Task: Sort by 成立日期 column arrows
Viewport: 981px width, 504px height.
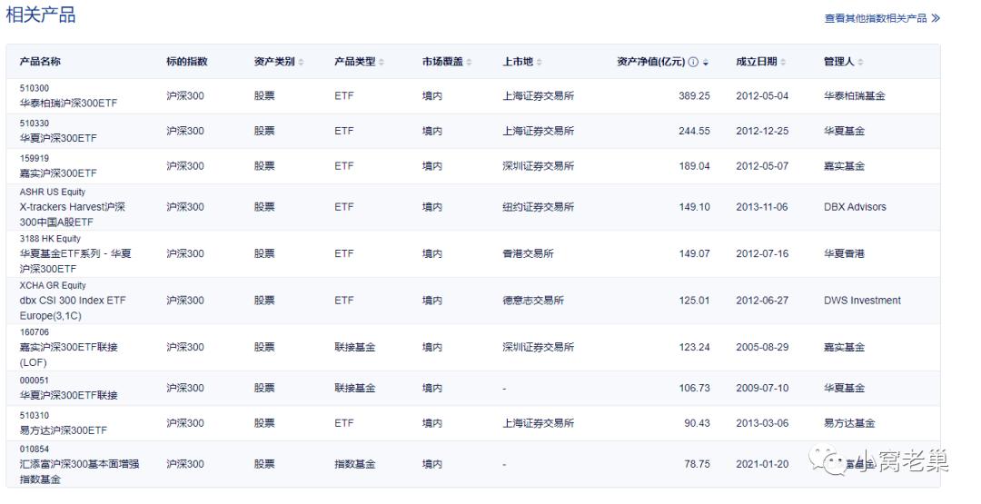Action: [783, 62]
